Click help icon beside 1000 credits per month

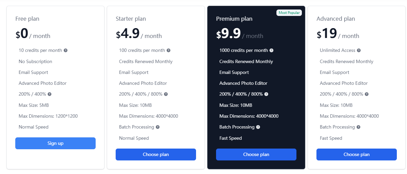tap(271, 50)
